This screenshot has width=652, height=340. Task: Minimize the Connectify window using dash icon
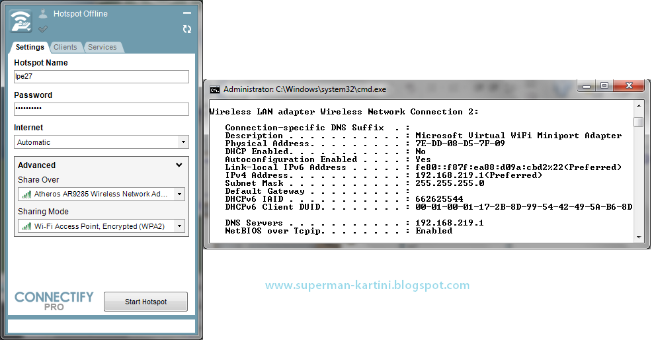[187, 13]
